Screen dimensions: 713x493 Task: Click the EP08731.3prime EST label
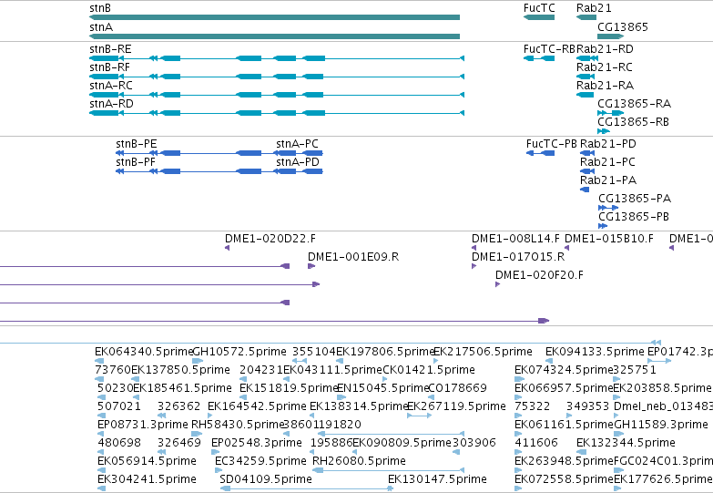143,425
